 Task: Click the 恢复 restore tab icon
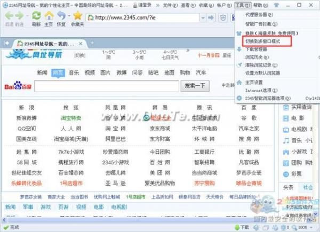pyautogui.click(x=61, y=15)
